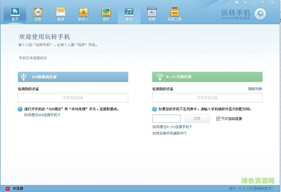Click the pairing code input field
The image size is (281, 192).
(166, 118)
